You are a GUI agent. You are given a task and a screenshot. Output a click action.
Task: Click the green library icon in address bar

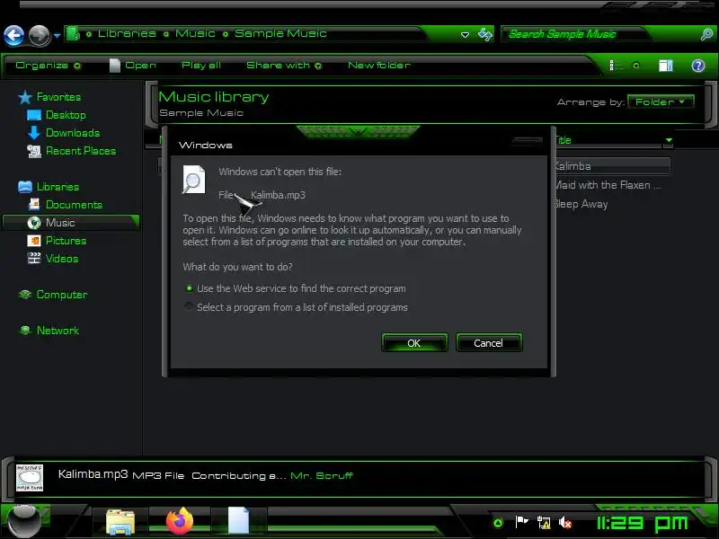pyautogui.click(x=73, y=34)
